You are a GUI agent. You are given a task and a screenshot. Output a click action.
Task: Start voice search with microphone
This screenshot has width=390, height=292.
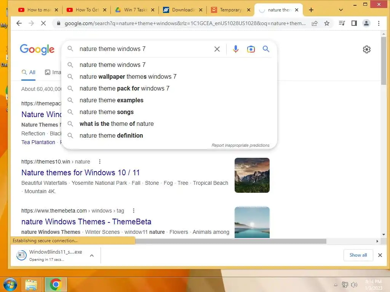(235, 49)
